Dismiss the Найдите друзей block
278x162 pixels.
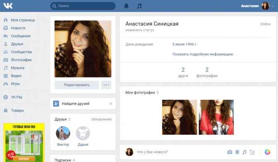111,104
